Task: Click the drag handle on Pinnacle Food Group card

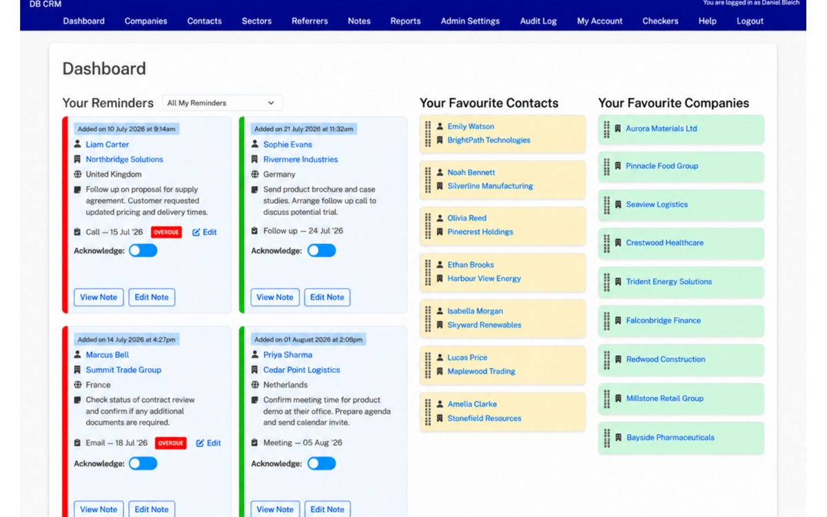Action: pos(606,166)
